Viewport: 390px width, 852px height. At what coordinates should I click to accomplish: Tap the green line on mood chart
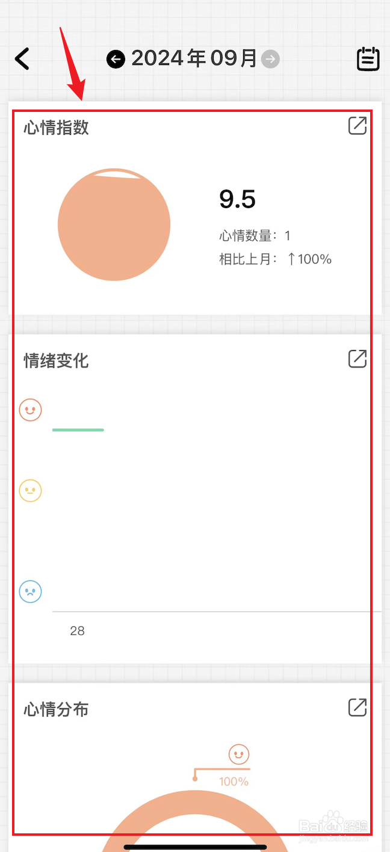[x=78, y=430]
